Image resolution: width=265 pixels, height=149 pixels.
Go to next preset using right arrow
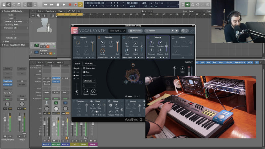tap(177, 31)
